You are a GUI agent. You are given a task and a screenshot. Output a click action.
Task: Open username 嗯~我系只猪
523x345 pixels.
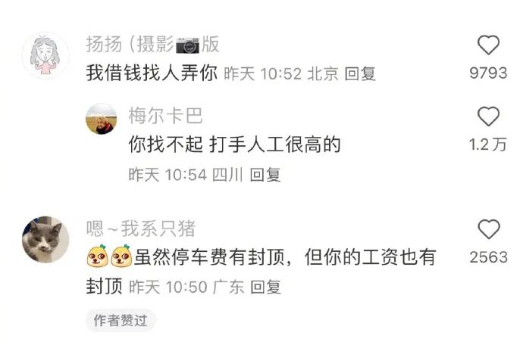tap(140, 228)
